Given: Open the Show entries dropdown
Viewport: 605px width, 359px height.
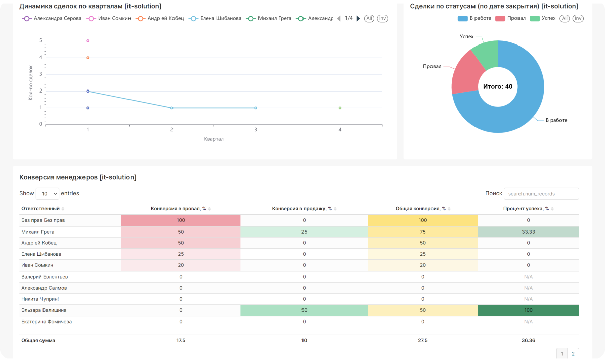Looking at the screenshot, I should 48,194.
